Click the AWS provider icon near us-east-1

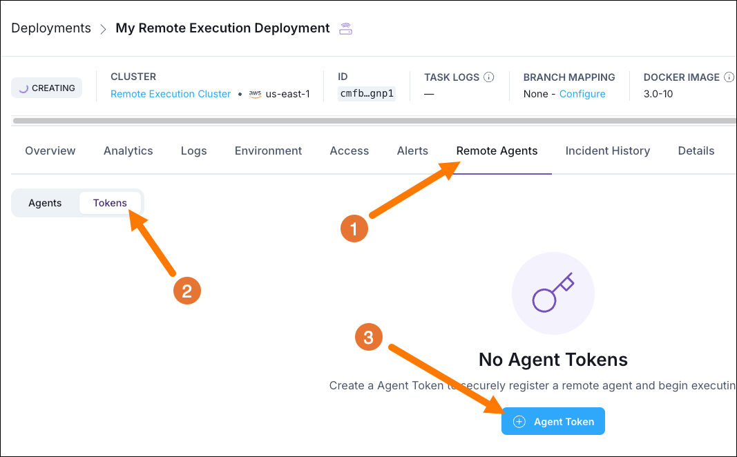[255, 94]
